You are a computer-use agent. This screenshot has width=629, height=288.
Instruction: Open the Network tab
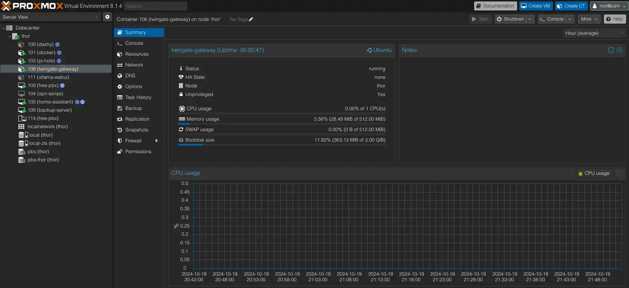139,65
